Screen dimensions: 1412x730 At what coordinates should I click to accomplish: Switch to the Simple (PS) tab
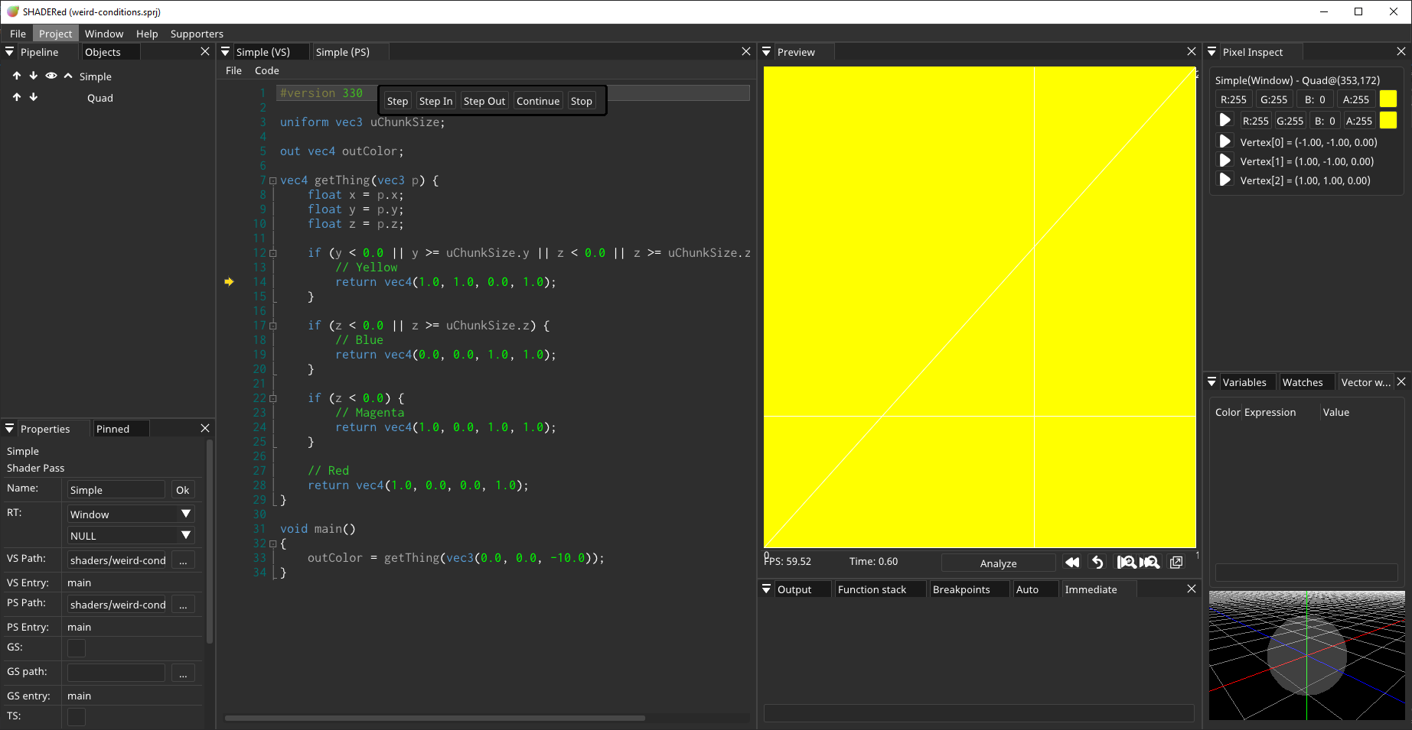(341, 51)
